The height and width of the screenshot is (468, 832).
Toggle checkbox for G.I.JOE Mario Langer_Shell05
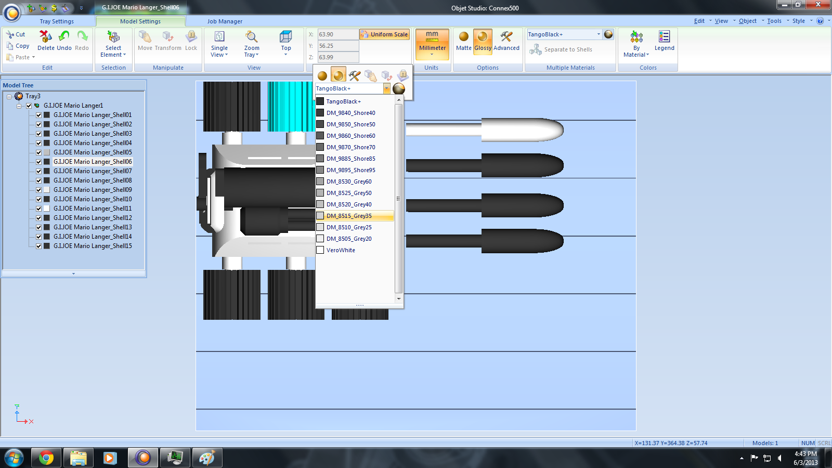click(38, 152)
